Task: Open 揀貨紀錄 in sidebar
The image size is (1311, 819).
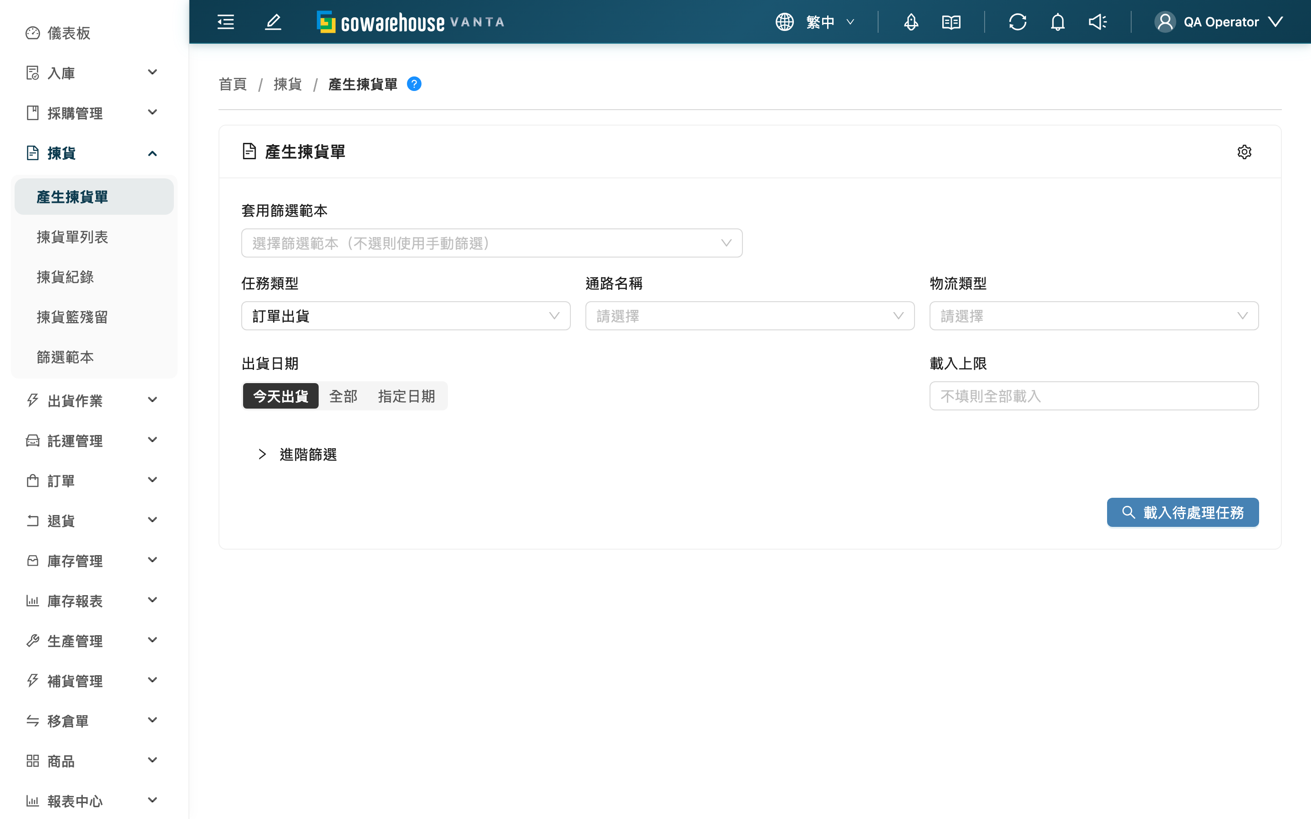Action: [94, 277]
